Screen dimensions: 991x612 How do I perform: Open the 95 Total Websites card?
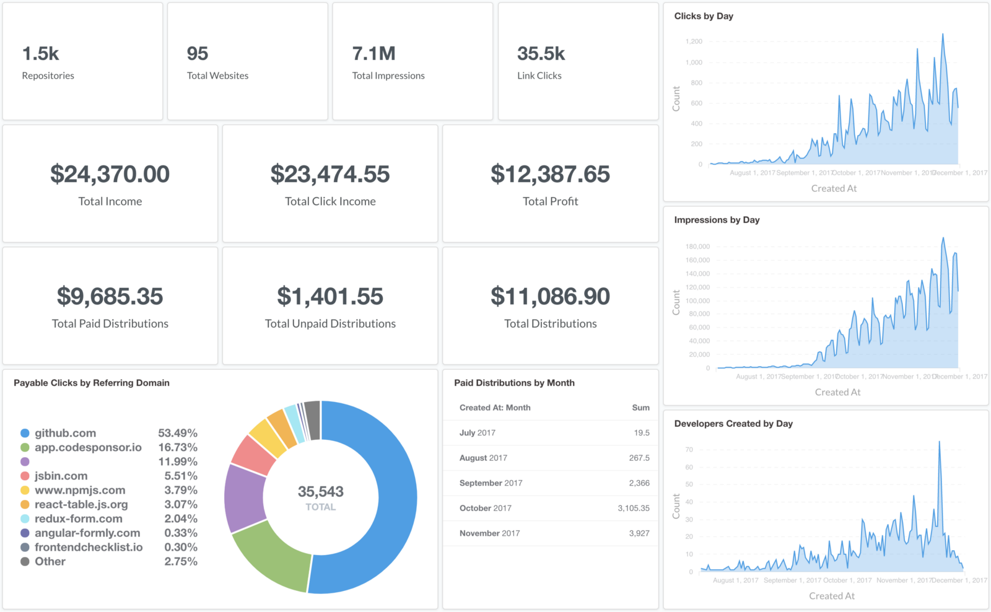click(248, 61)
